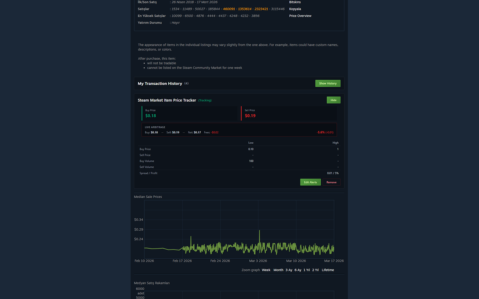Click the Median Sale Prices chart title
Viewport: 479px width, 299px height.
tap(148, 197)
